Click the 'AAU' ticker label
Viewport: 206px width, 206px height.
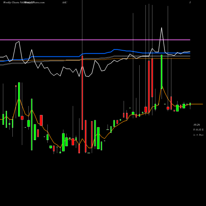65,2
